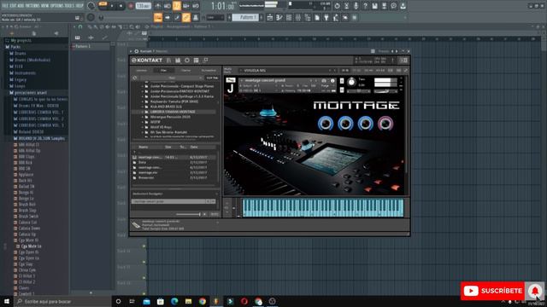
Task: Switch to the Libraries tab in Kontakt browser
Action: [142, 70]
